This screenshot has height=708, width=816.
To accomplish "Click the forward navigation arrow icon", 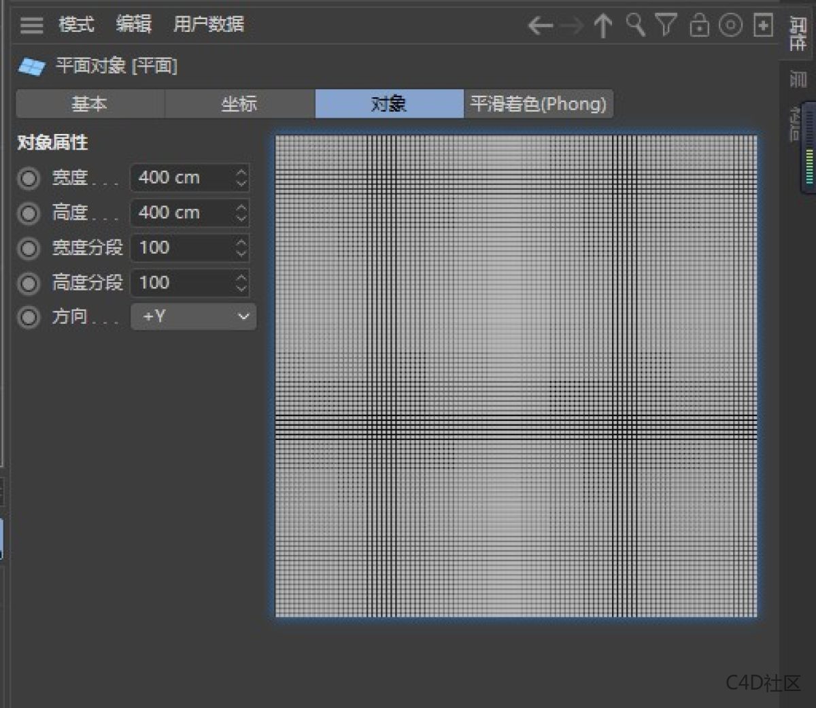I will (571, 25).
